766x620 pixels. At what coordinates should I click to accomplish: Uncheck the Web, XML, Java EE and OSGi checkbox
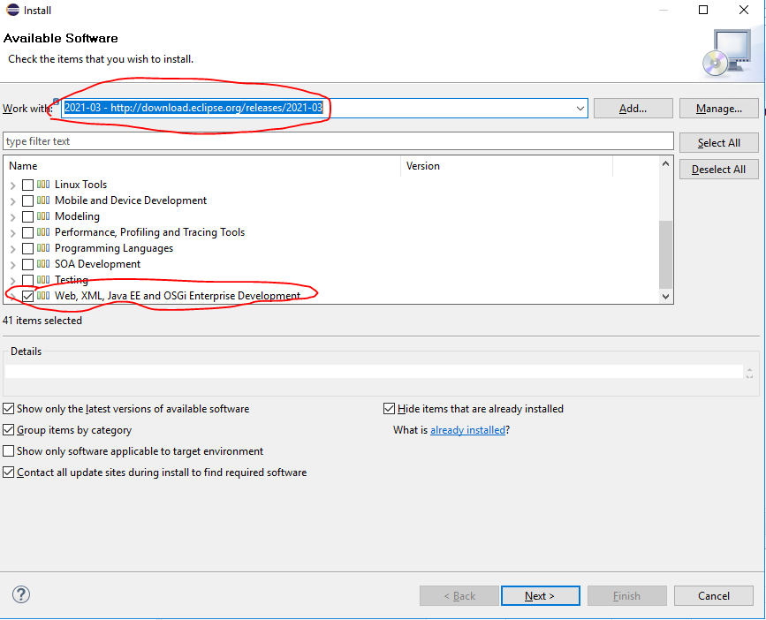click(28, 296)
